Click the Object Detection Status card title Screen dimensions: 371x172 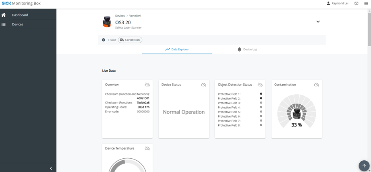point(235,85)
